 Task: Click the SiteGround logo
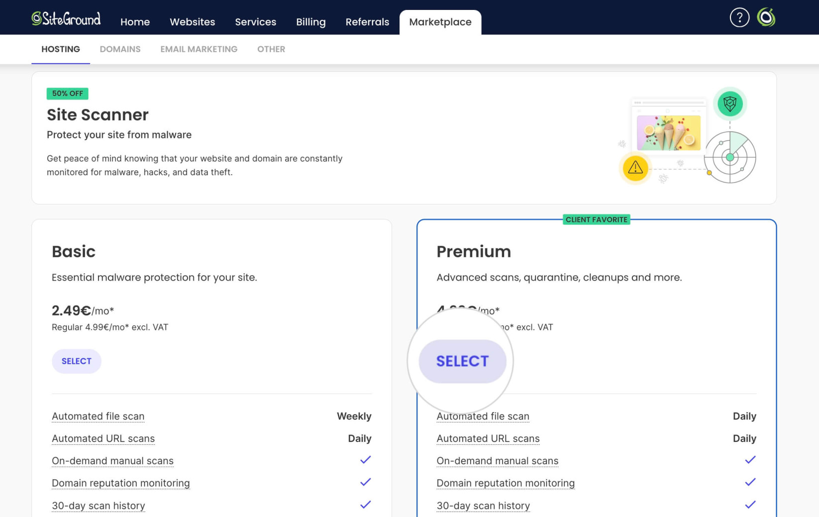click(x=66, y=19)
